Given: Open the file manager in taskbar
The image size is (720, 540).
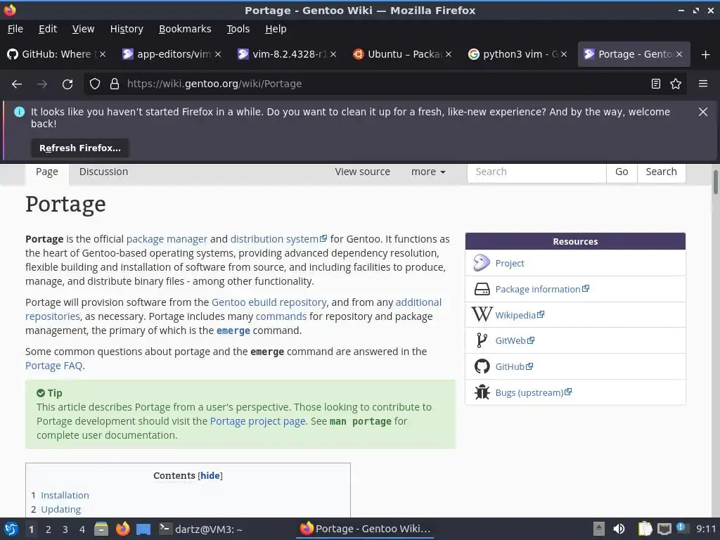Looking at the screenshot, I should click(x=101, y=529).
